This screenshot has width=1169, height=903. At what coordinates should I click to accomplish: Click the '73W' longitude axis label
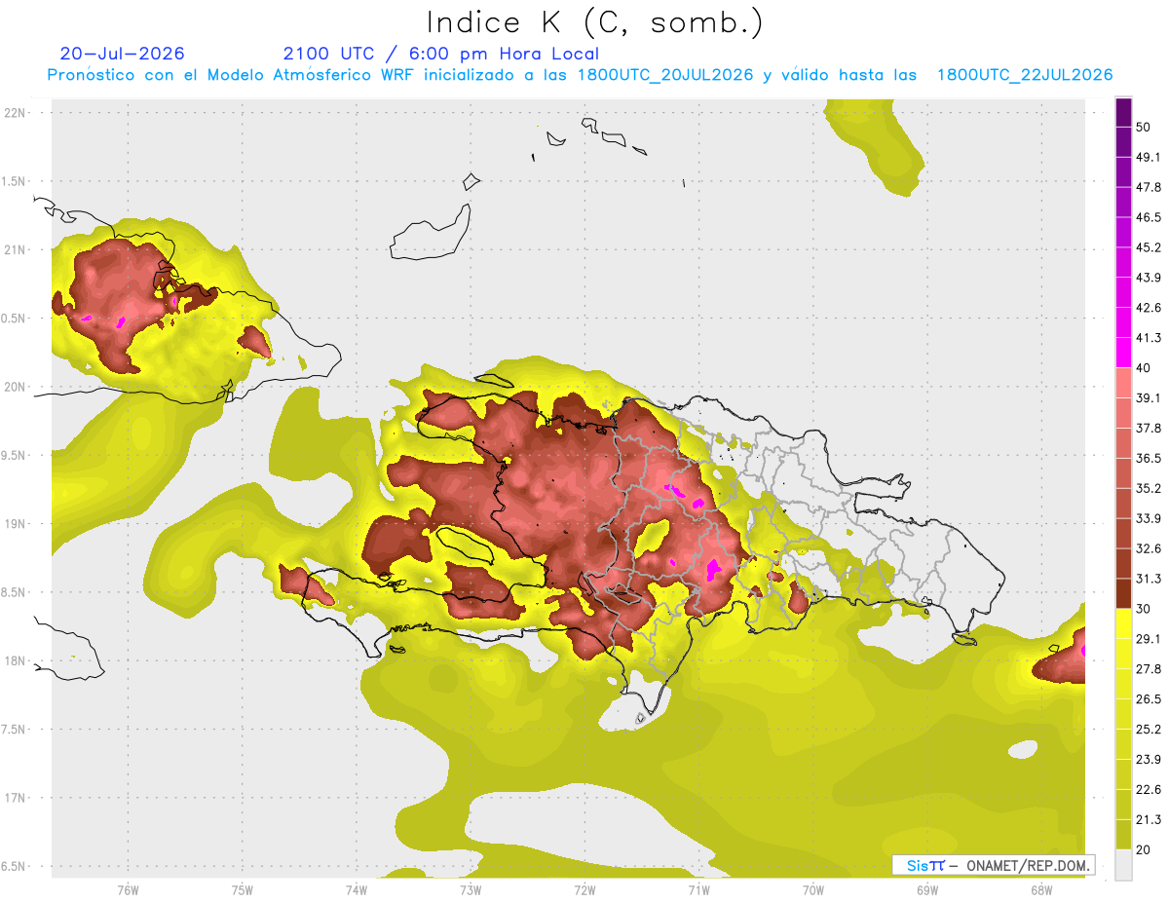tap(471, 889)
